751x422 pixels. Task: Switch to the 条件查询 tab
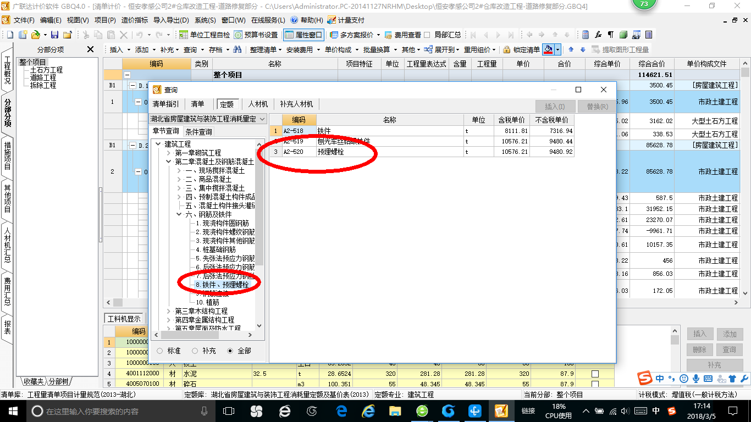198,131
